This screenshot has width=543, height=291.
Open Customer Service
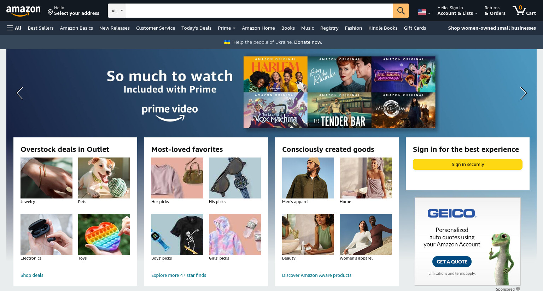click(156, 28)
